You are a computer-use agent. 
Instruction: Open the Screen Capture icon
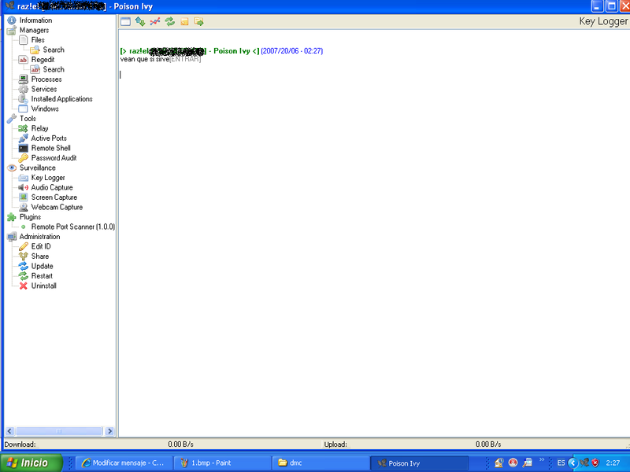pos(24,197)
